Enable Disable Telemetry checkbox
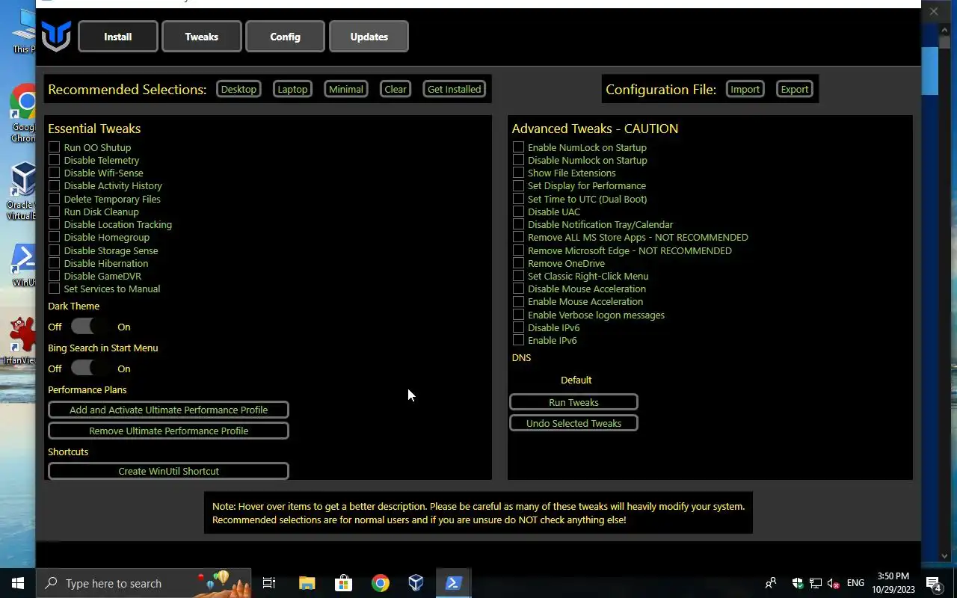Screen dimensions: 957x598 click(x=54, y=160)
